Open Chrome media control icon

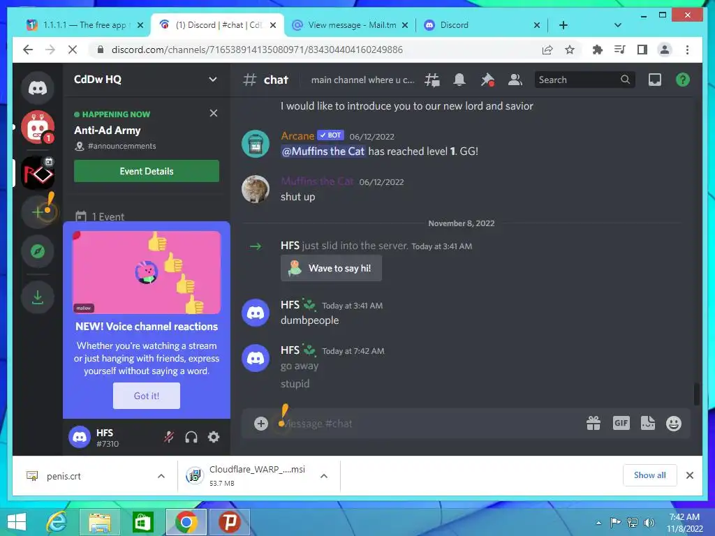coord(620,50)
